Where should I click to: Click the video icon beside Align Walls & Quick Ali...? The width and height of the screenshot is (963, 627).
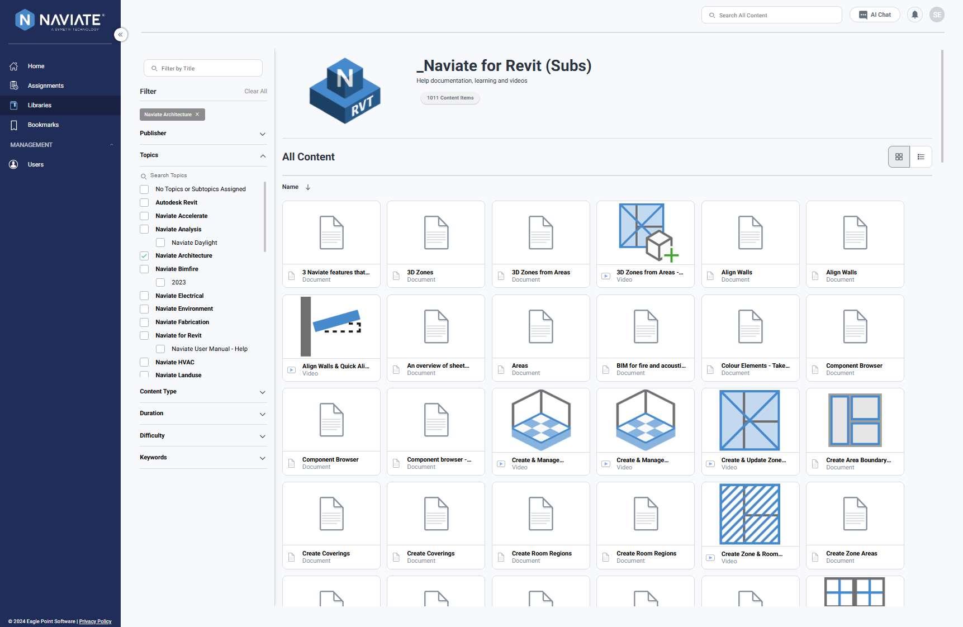[x=291, y=370]
